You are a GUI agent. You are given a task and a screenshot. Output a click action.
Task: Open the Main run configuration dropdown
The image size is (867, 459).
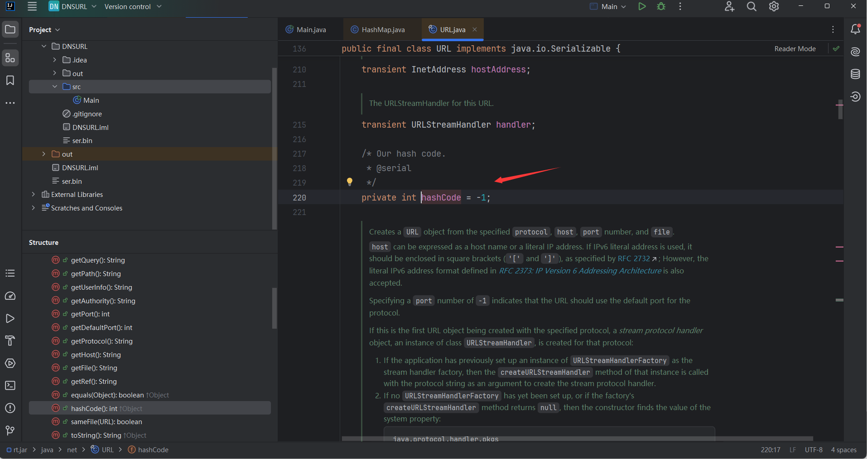coord(608,6)
